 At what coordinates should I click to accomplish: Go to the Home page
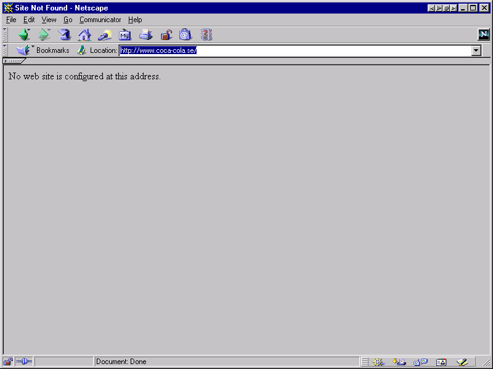[84, 35]
